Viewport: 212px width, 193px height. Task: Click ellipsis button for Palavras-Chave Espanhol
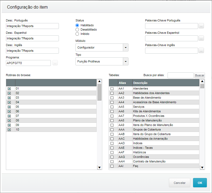pos(201,38)
